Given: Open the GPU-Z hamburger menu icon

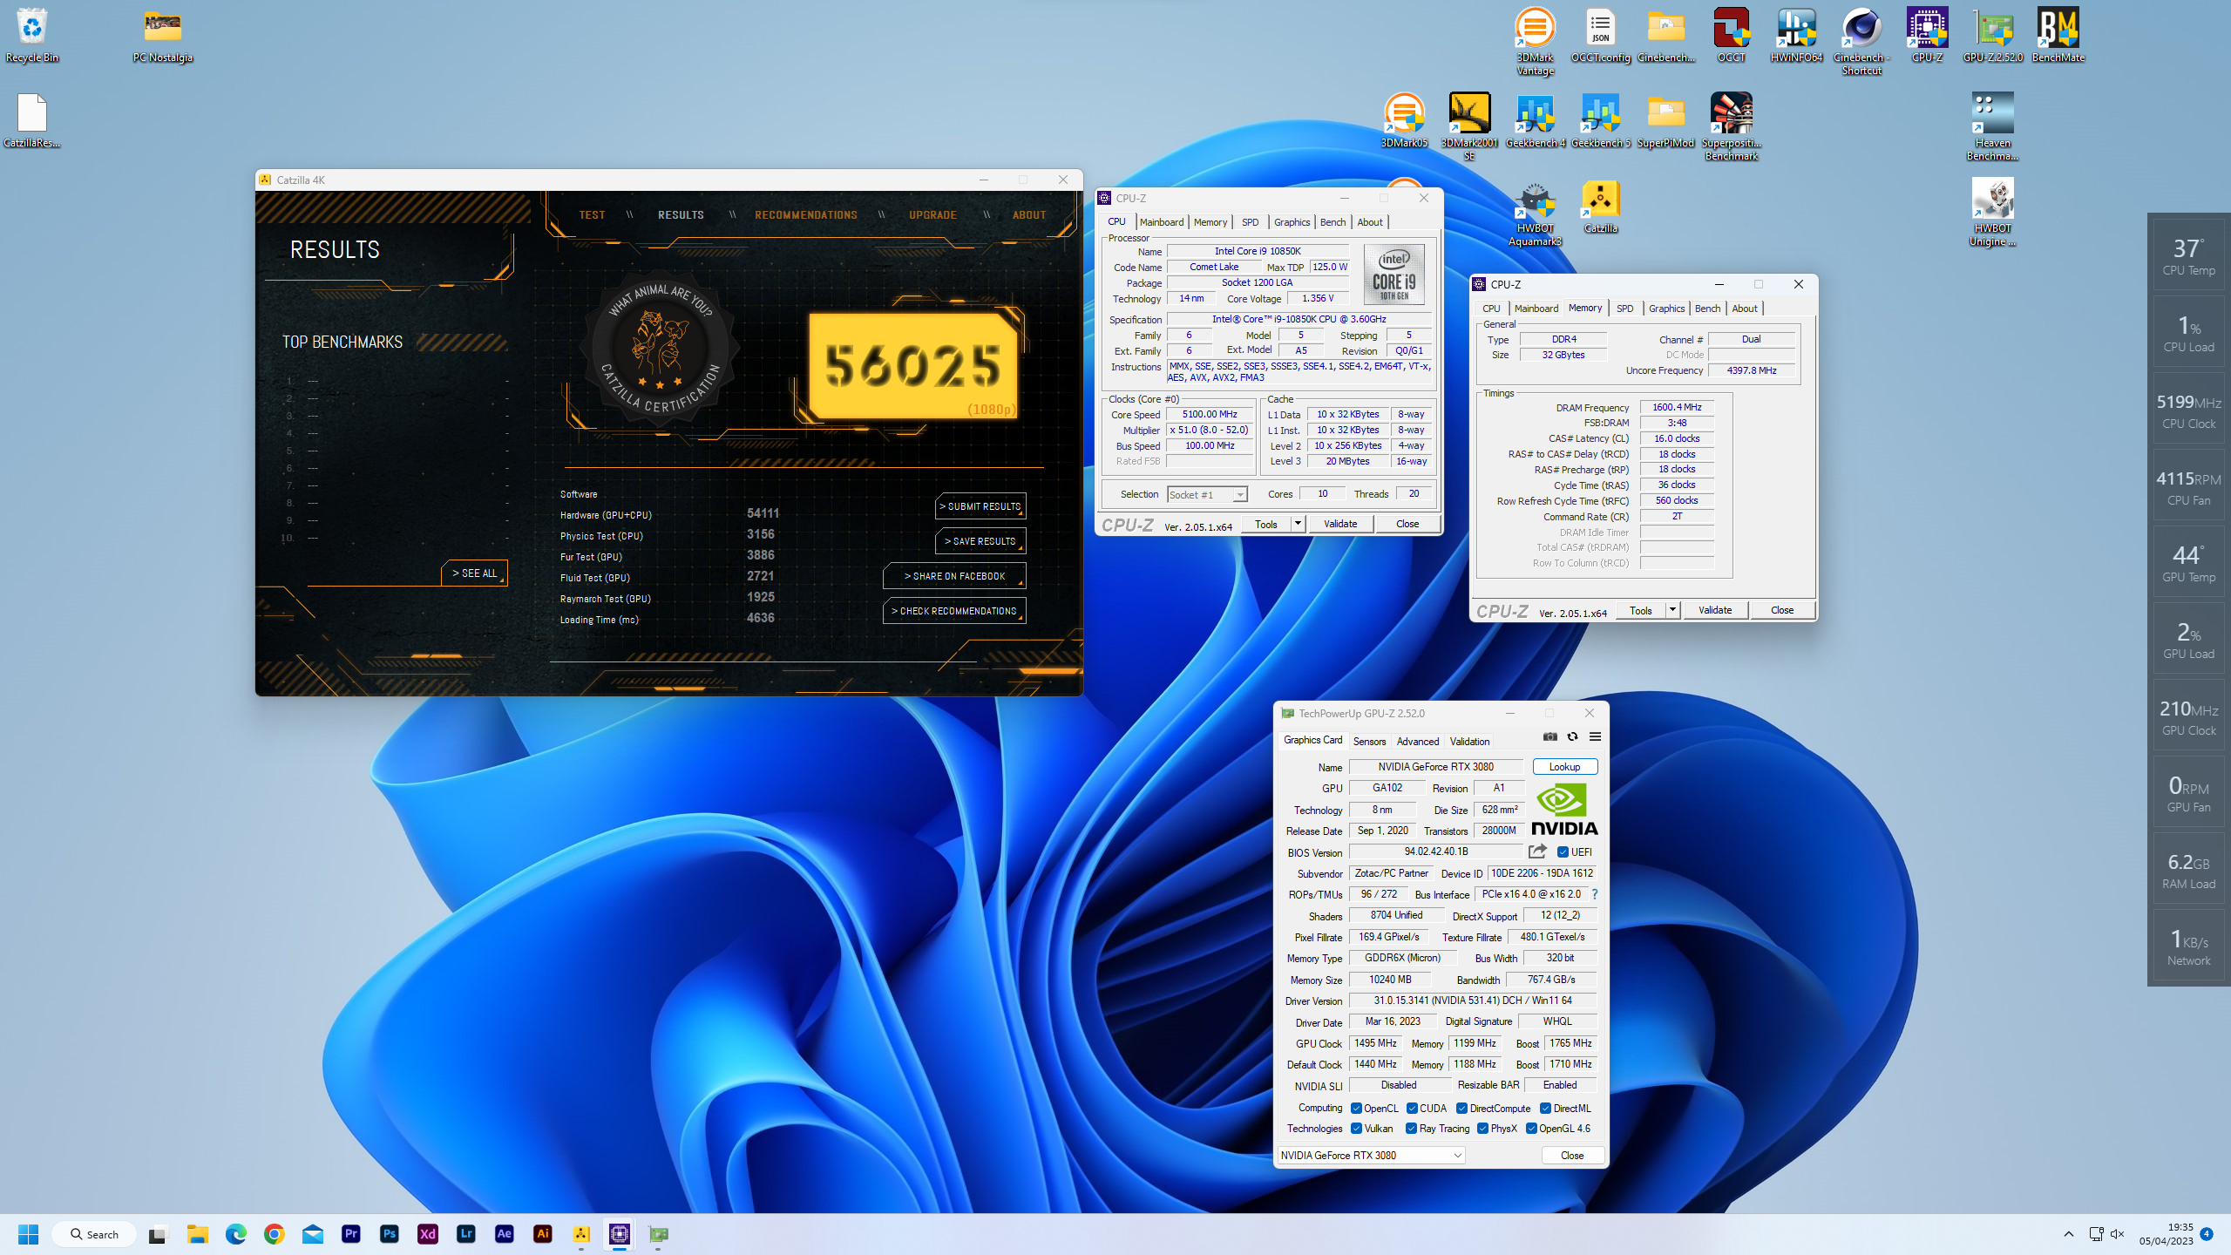Looking at the screenshot, I should [x=1595, y=736].
